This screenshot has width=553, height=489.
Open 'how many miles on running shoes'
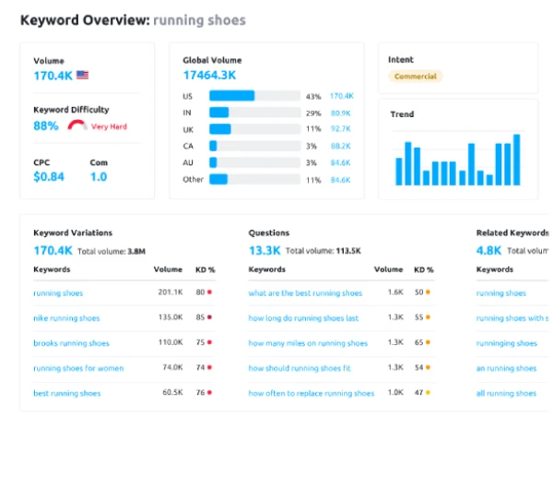pyautogui.click(x=308, y=343)
